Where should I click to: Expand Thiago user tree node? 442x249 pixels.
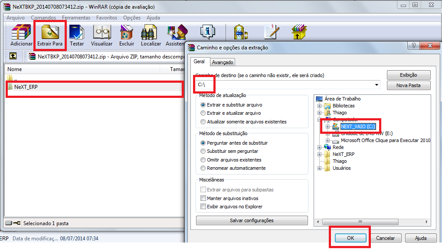[x=319, y=113]
